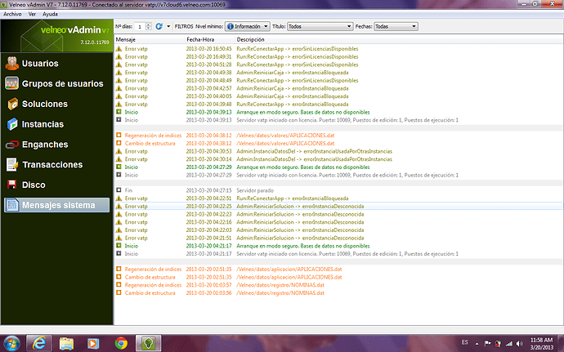
Task: Select AdminReiniciarCaja row at 04:40:05
Action: 338,96
